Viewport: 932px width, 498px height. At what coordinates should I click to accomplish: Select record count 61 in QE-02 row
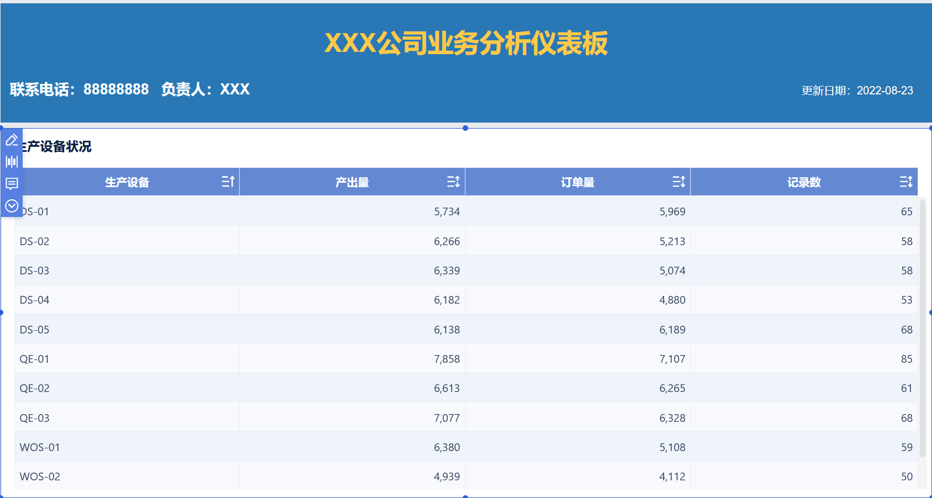907,388
